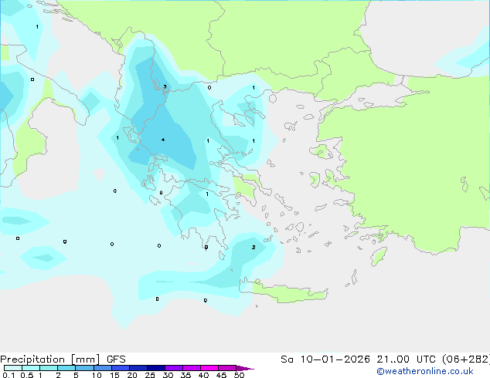This screenshot has width=490, height=378.
Task: Click the legend label '15'
Action: [114, 375]
